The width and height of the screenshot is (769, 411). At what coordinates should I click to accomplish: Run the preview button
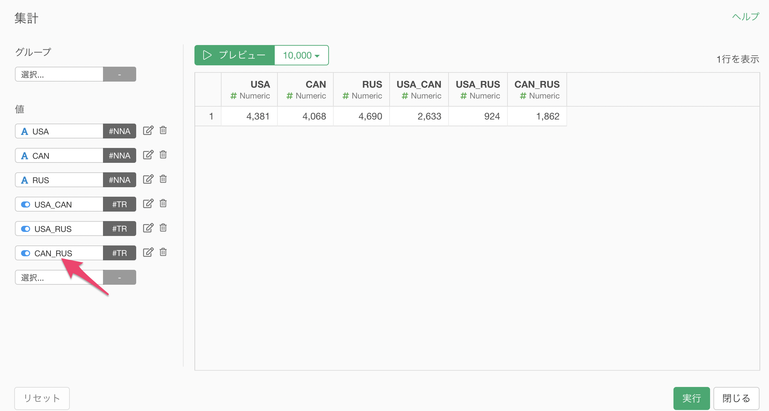[x=234, y=55]
